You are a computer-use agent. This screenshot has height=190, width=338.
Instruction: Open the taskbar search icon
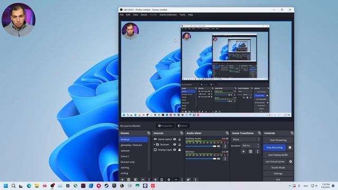13,186
